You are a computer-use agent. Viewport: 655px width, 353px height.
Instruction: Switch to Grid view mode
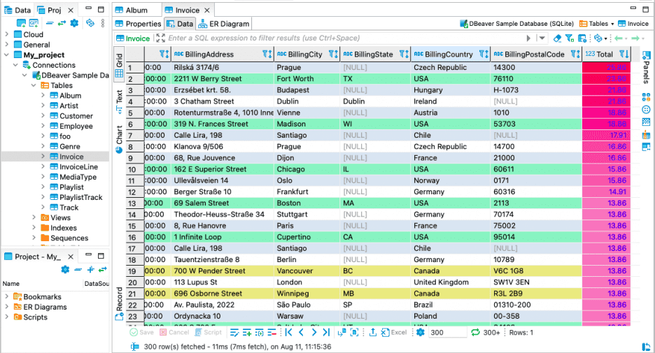119,65
